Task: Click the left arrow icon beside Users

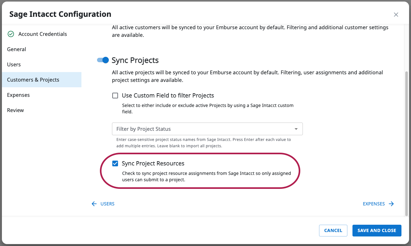Action: [x=94, y=204]
